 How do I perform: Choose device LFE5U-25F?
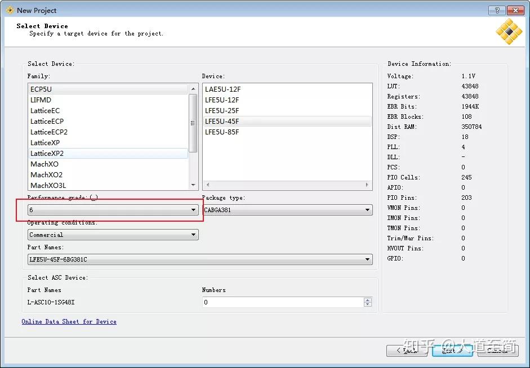tap(287, 111)
